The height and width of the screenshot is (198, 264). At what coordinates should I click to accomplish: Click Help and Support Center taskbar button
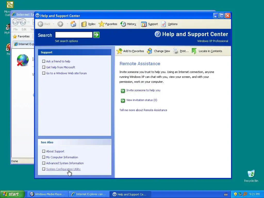tap(130, 194)
